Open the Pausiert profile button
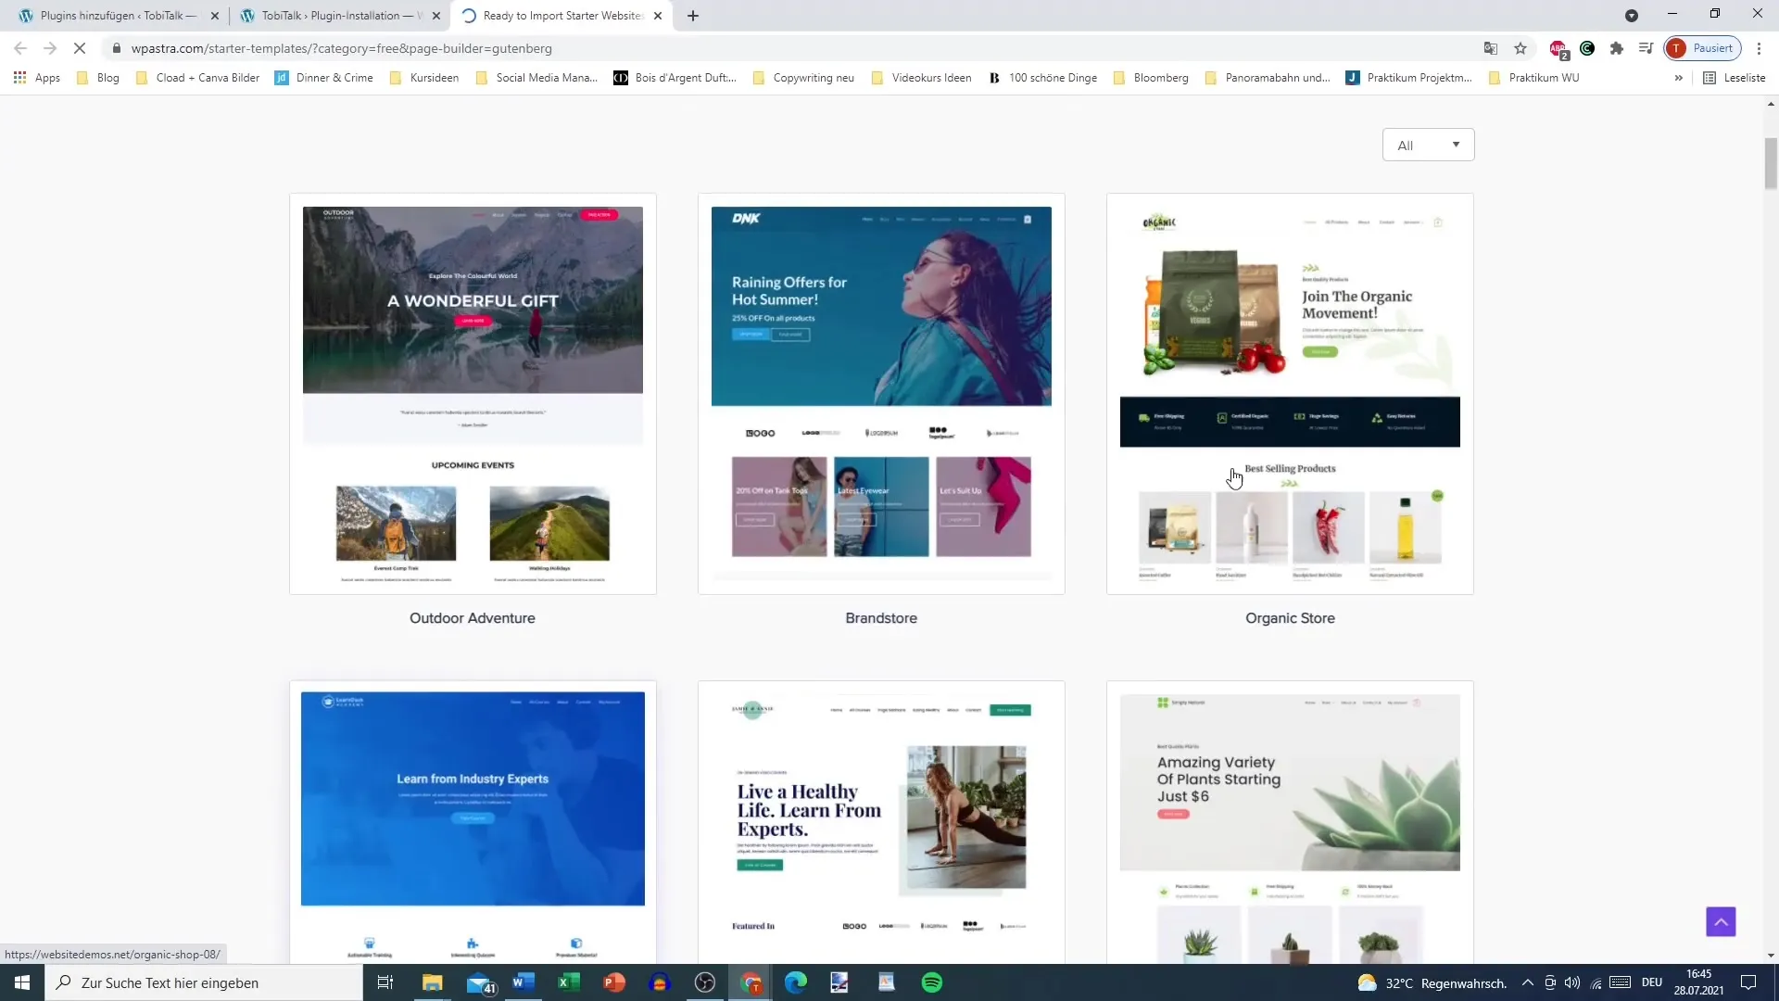Image resolution: width=1779 pixels, height=1001 pixels. click(x=1703, y=48)
